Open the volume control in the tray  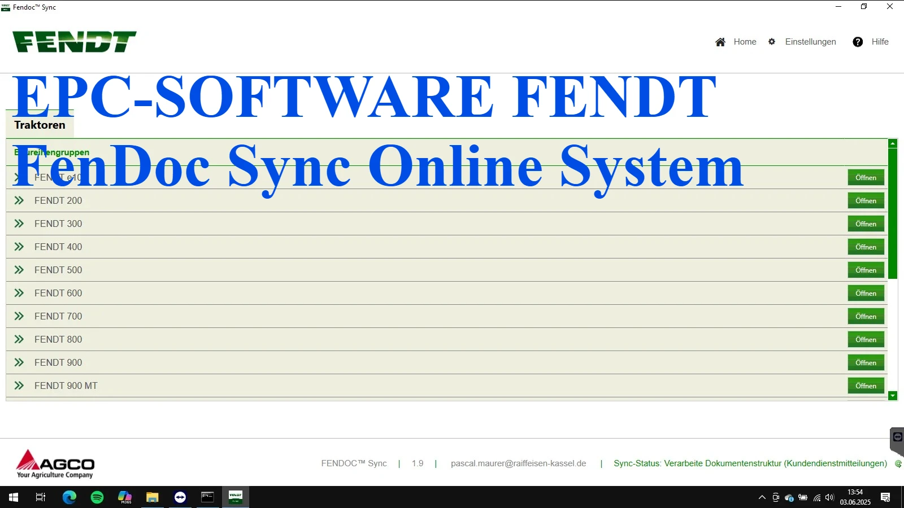829,497
